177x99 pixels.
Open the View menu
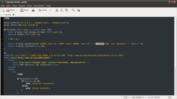tap(14, 6)
